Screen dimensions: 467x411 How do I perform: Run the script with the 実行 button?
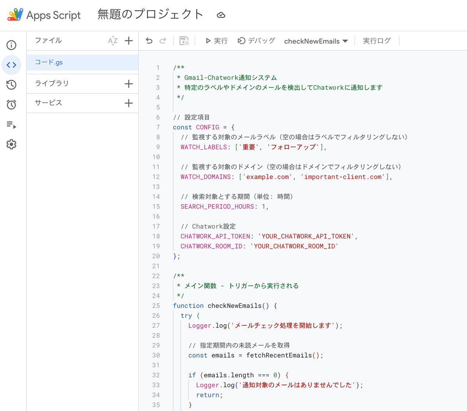click(x=216, y=41)
